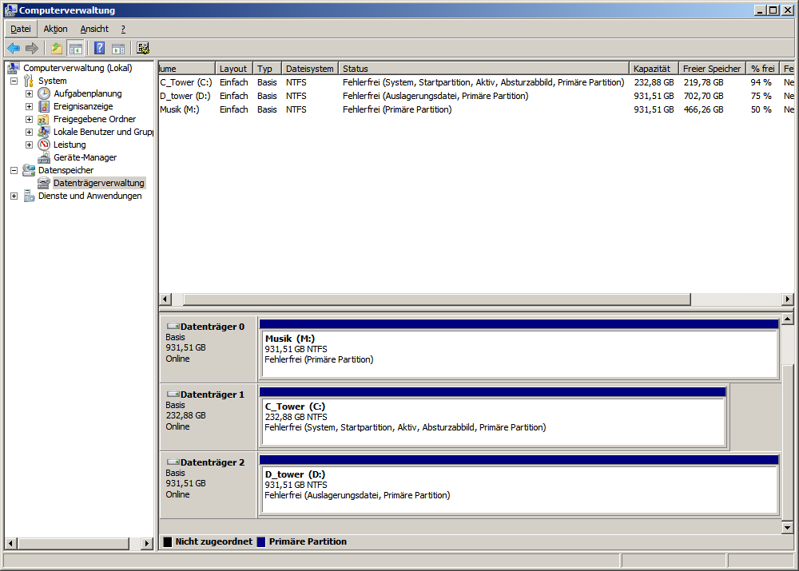Select the C_Tower (C:) volume row
The height and width of the screenshot is (571, 799).
476,82
